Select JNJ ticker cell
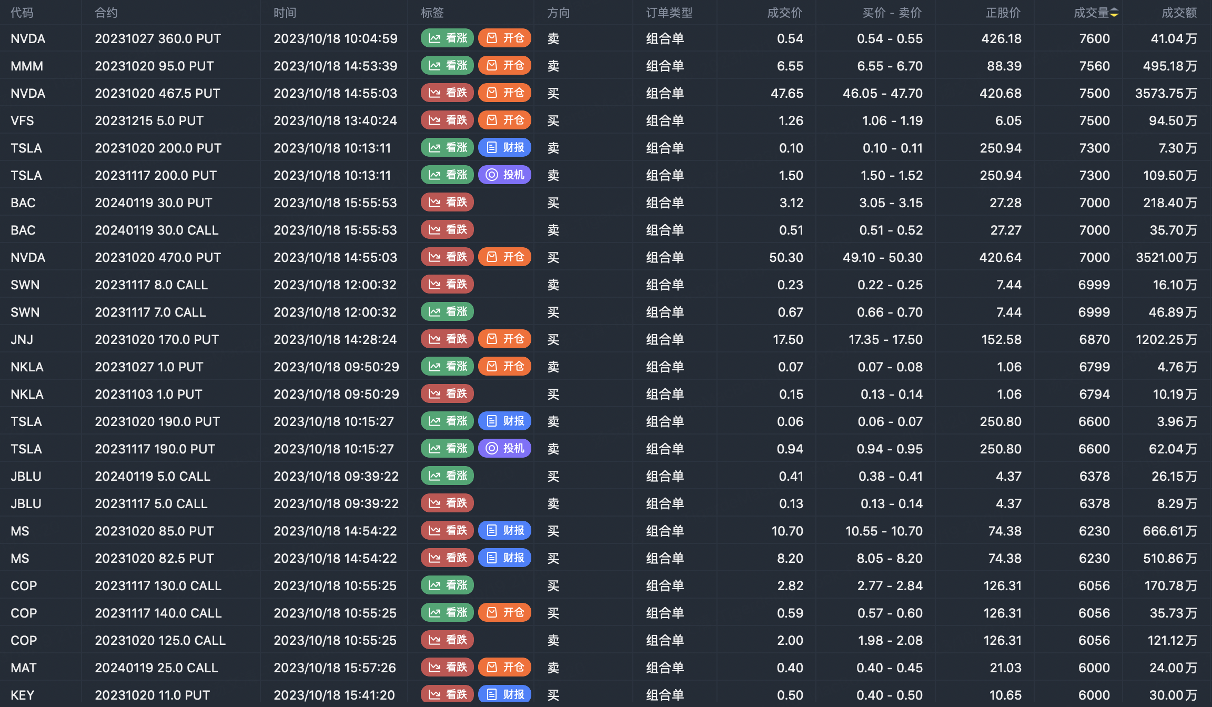 tap(22, 339)
